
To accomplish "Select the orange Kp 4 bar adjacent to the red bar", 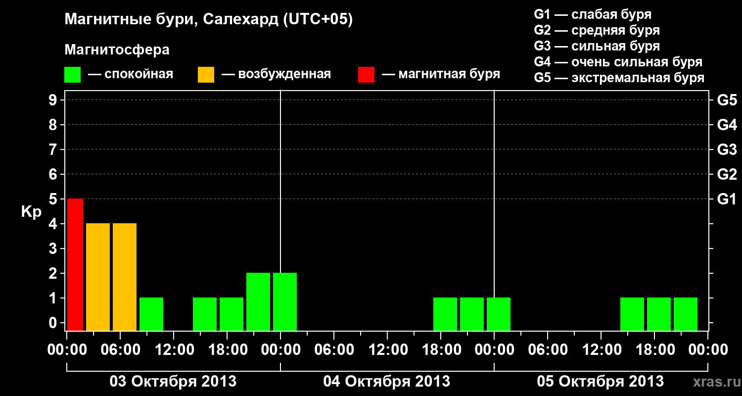I will pos(98,277).
